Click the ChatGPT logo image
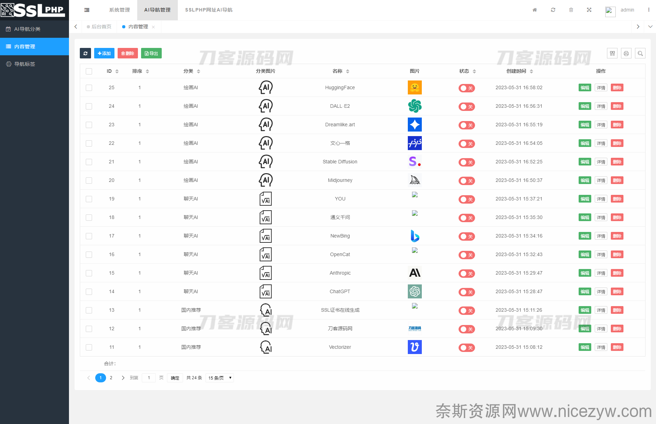Viewport: 656px width, 424px height. 415,291
